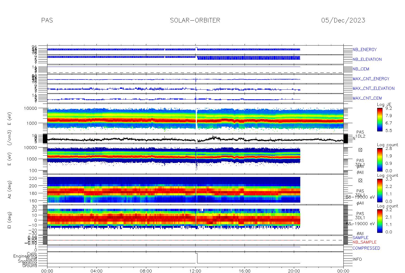Select the PAS title at top left
This screenshot has height=273, width=405.
pos(47,20)
